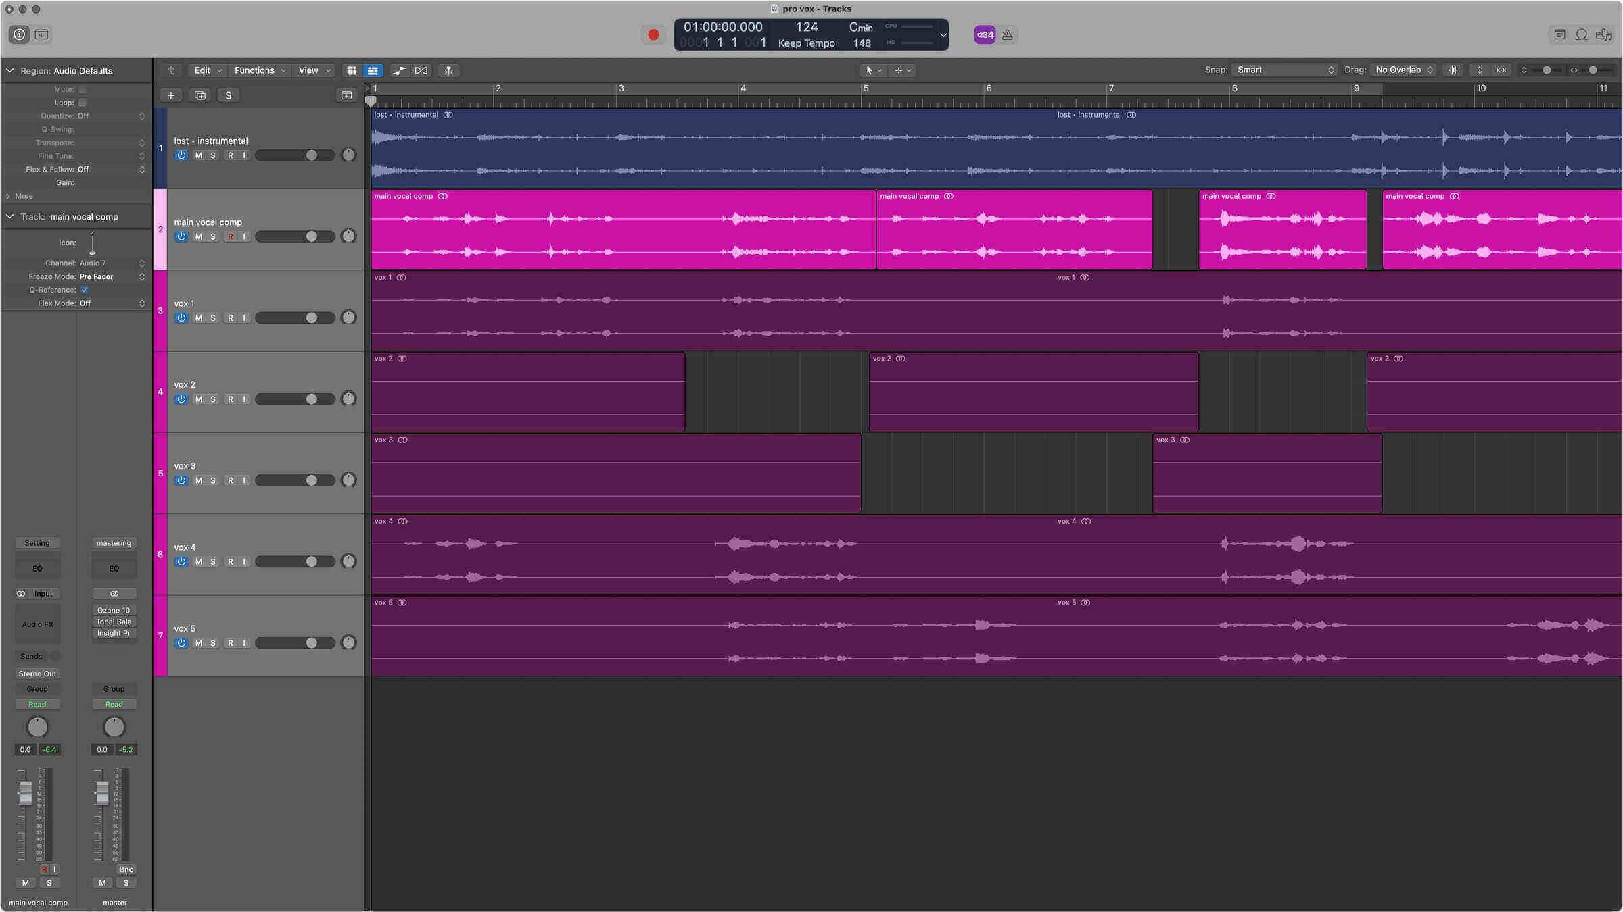Click the Sends slot button
Viewport: 1623px width, 912px height.
coord(31,656)
